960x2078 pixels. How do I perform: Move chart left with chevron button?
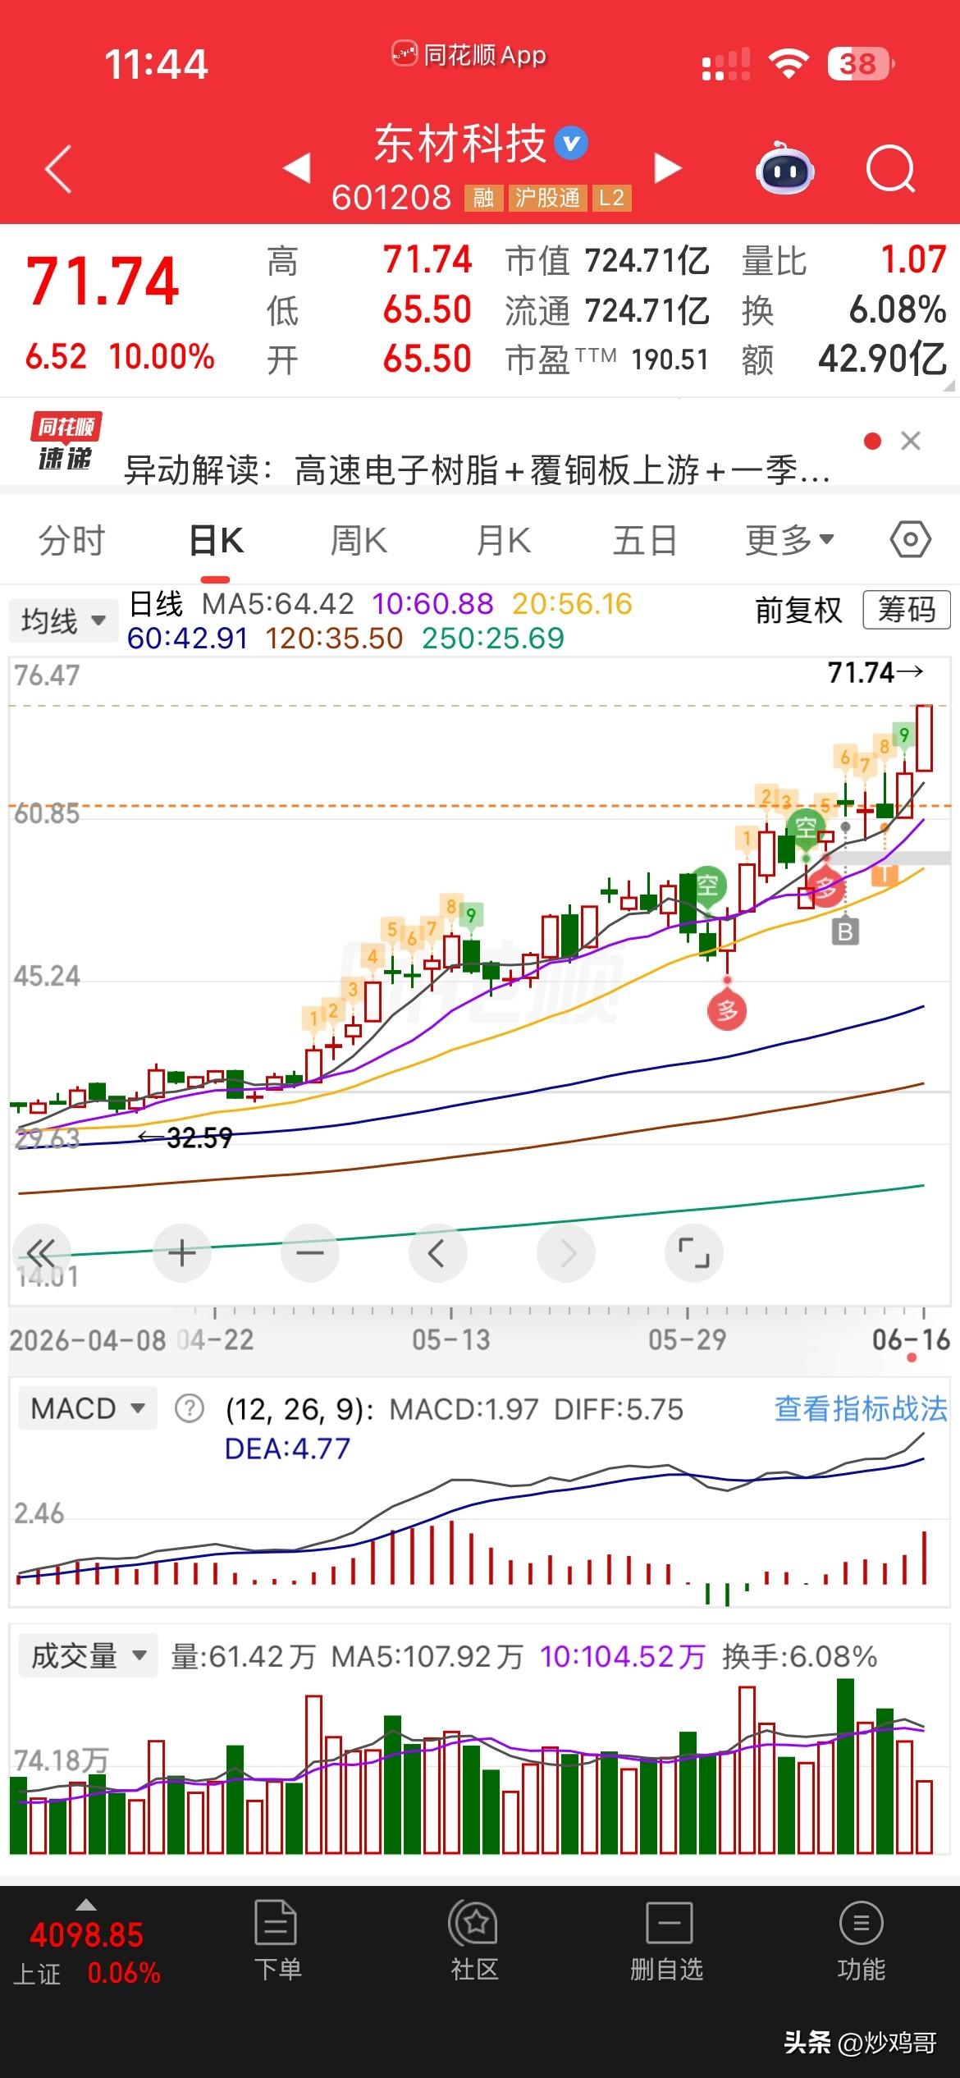point(437,1253)
